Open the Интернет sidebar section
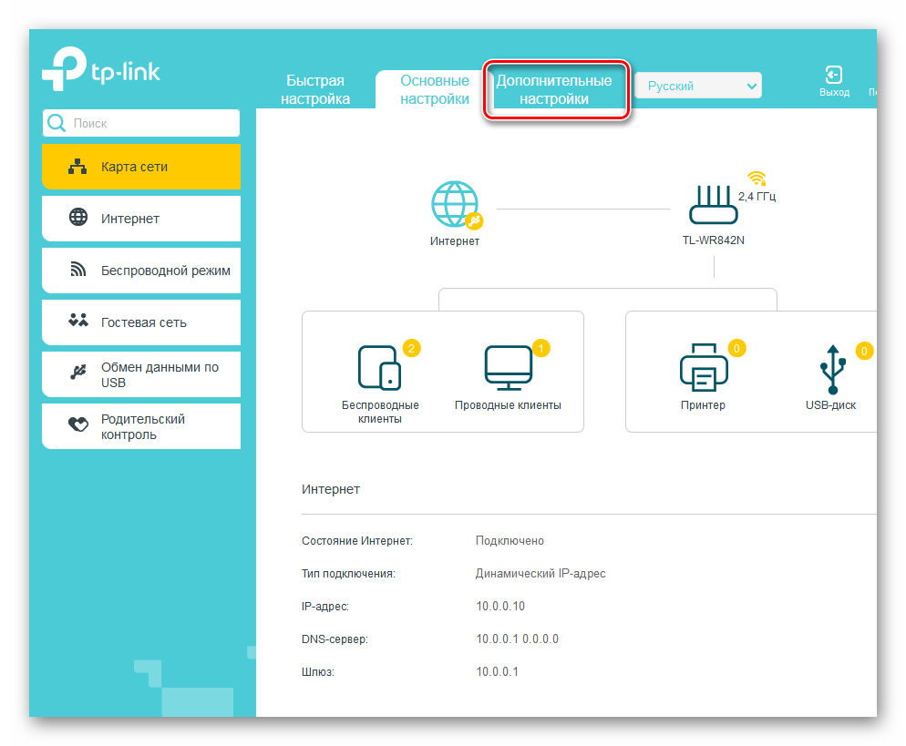The width and height of the screenshot is (906, 746). (x=141, y=219)
